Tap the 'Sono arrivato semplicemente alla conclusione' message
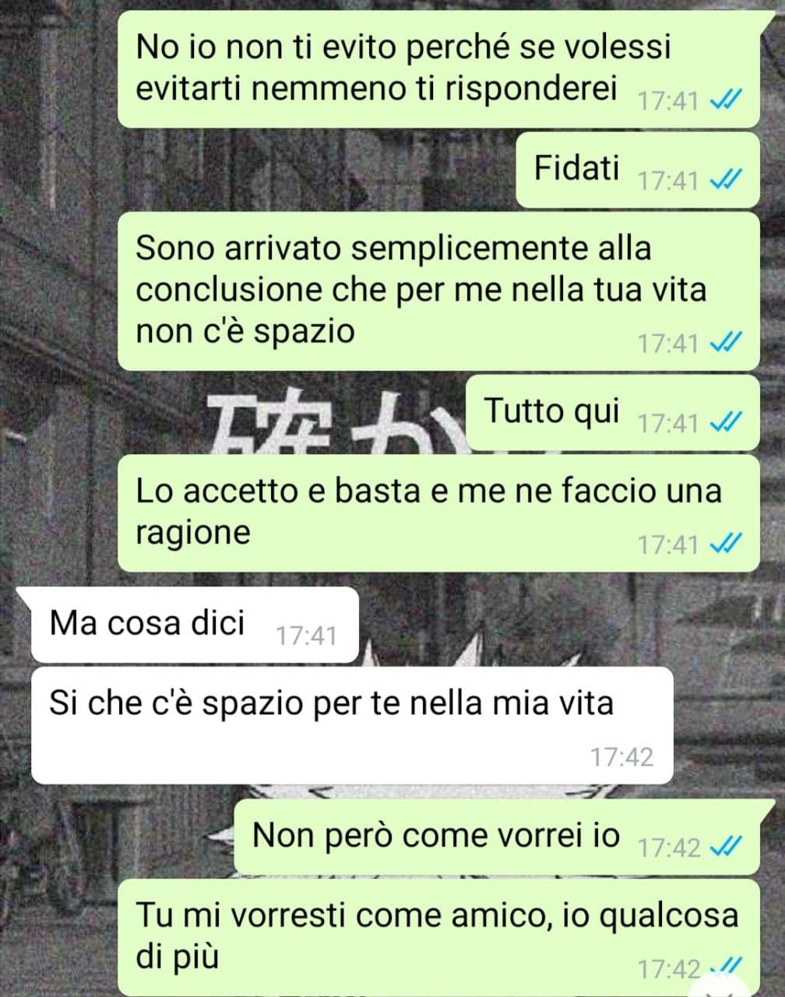This screenshot has width=785, height=997. tap(438, 291)
